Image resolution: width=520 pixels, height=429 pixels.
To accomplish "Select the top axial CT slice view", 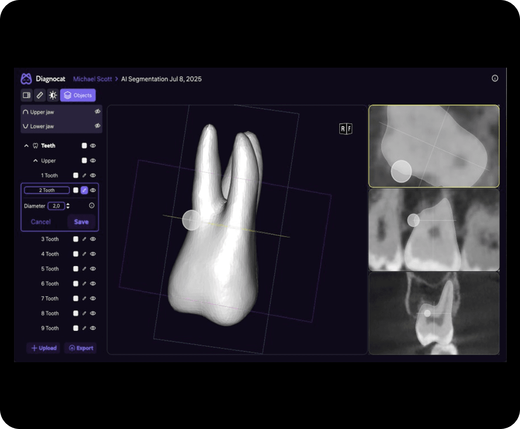I will tap(434, 146).
